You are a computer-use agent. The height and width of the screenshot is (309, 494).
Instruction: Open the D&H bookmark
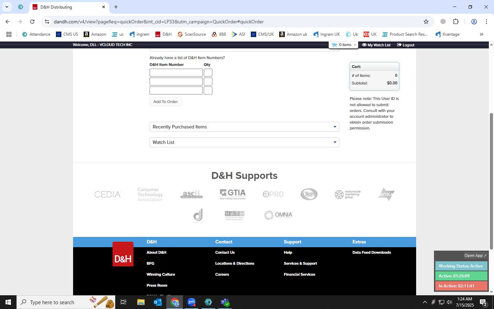click(163, 34)
